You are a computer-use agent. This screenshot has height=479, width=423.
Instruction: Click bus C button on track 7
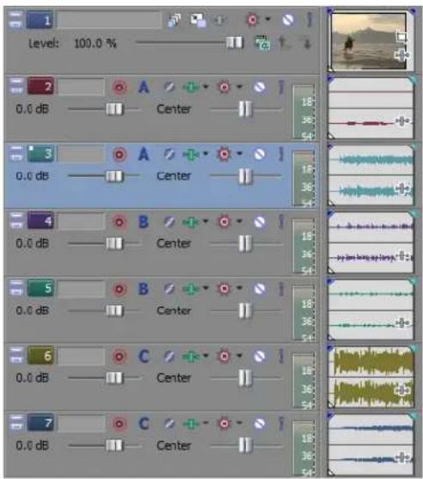coord(144,424)
